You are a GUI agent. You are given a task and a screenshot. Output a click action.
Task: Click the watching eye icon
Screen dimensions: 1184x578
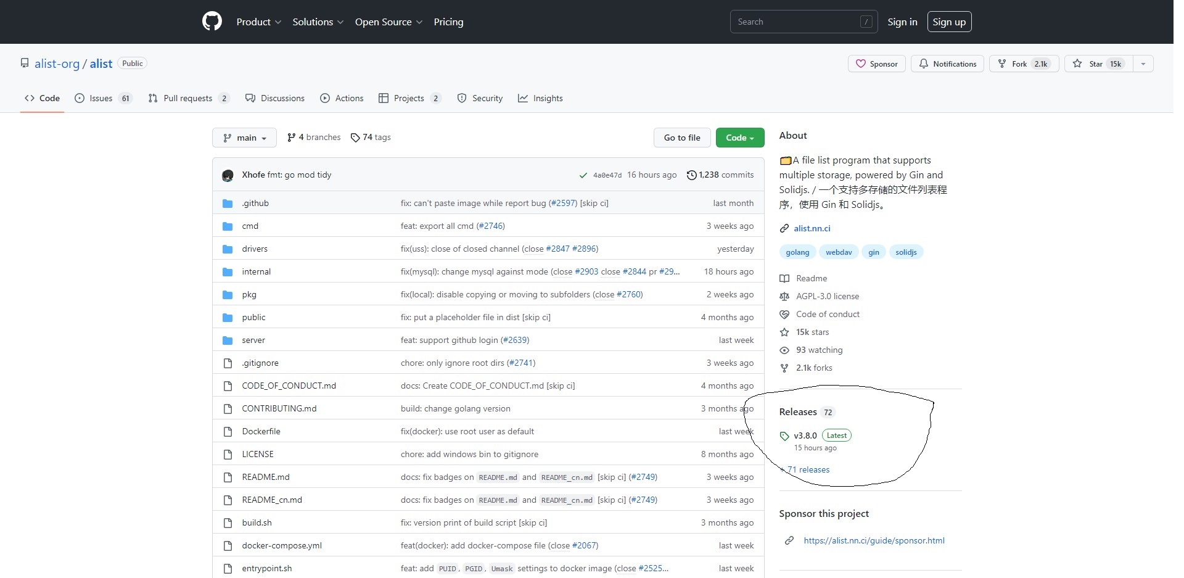[784, 350]
